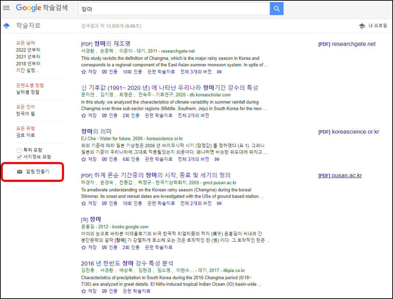Open result title 장마의 의미
This screenshot has height=299, width=393.
click(96, 131)
